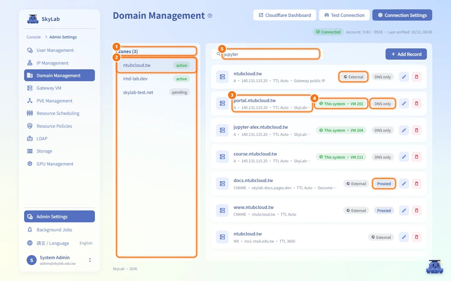Image resolution: width=451 pixels, height=281 pixels.
Task: Click the server icon of course.ntubcloud.tw row
Action: (x=222, y=157)
